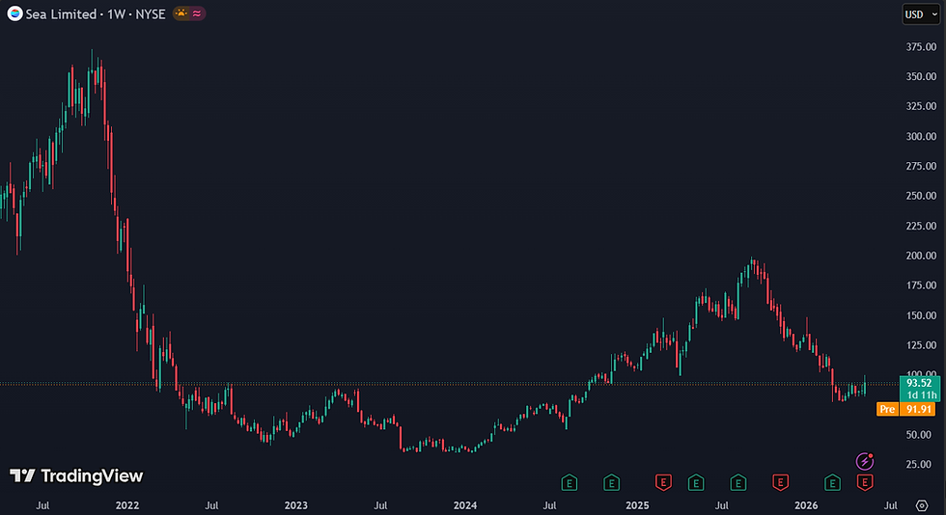Screen dimensions: 946x515
Task: Click the 25.00 price axis label
Action: [x=919, y=464]
